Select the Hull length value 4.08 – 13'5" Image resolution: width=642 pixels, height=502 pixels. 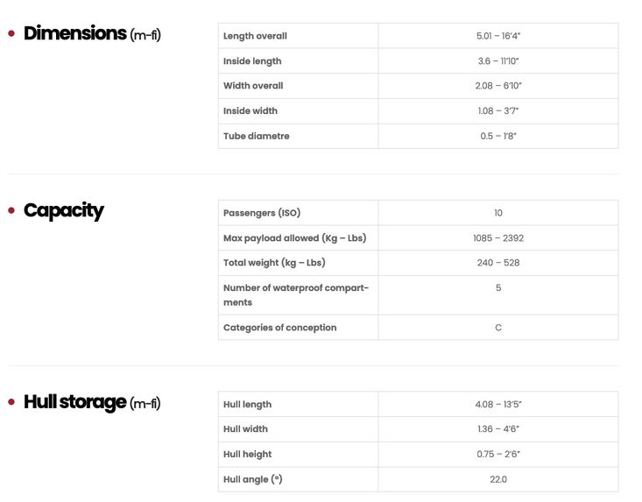click(497, 405)
